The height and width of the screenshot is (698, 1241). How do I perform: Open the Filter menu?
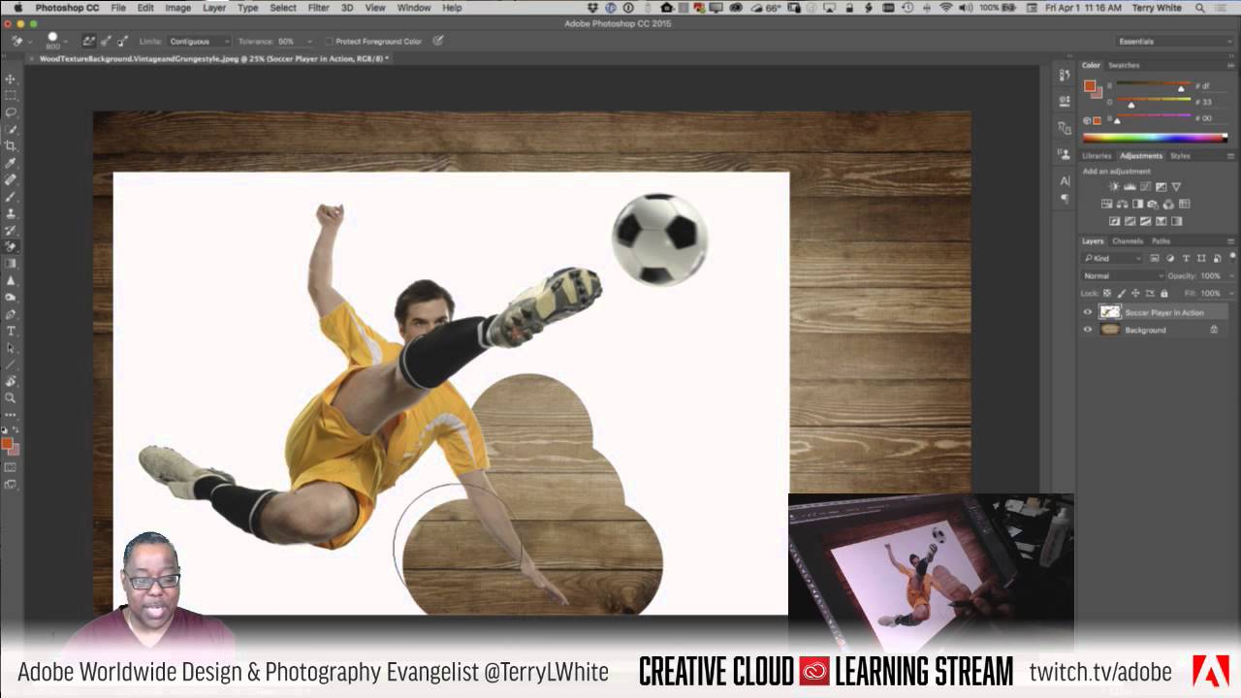(x=318, y=8)
